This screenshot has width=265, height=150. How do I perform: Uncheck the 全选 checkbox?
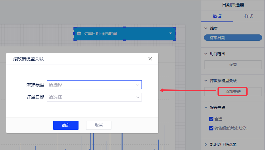[211, 119]
